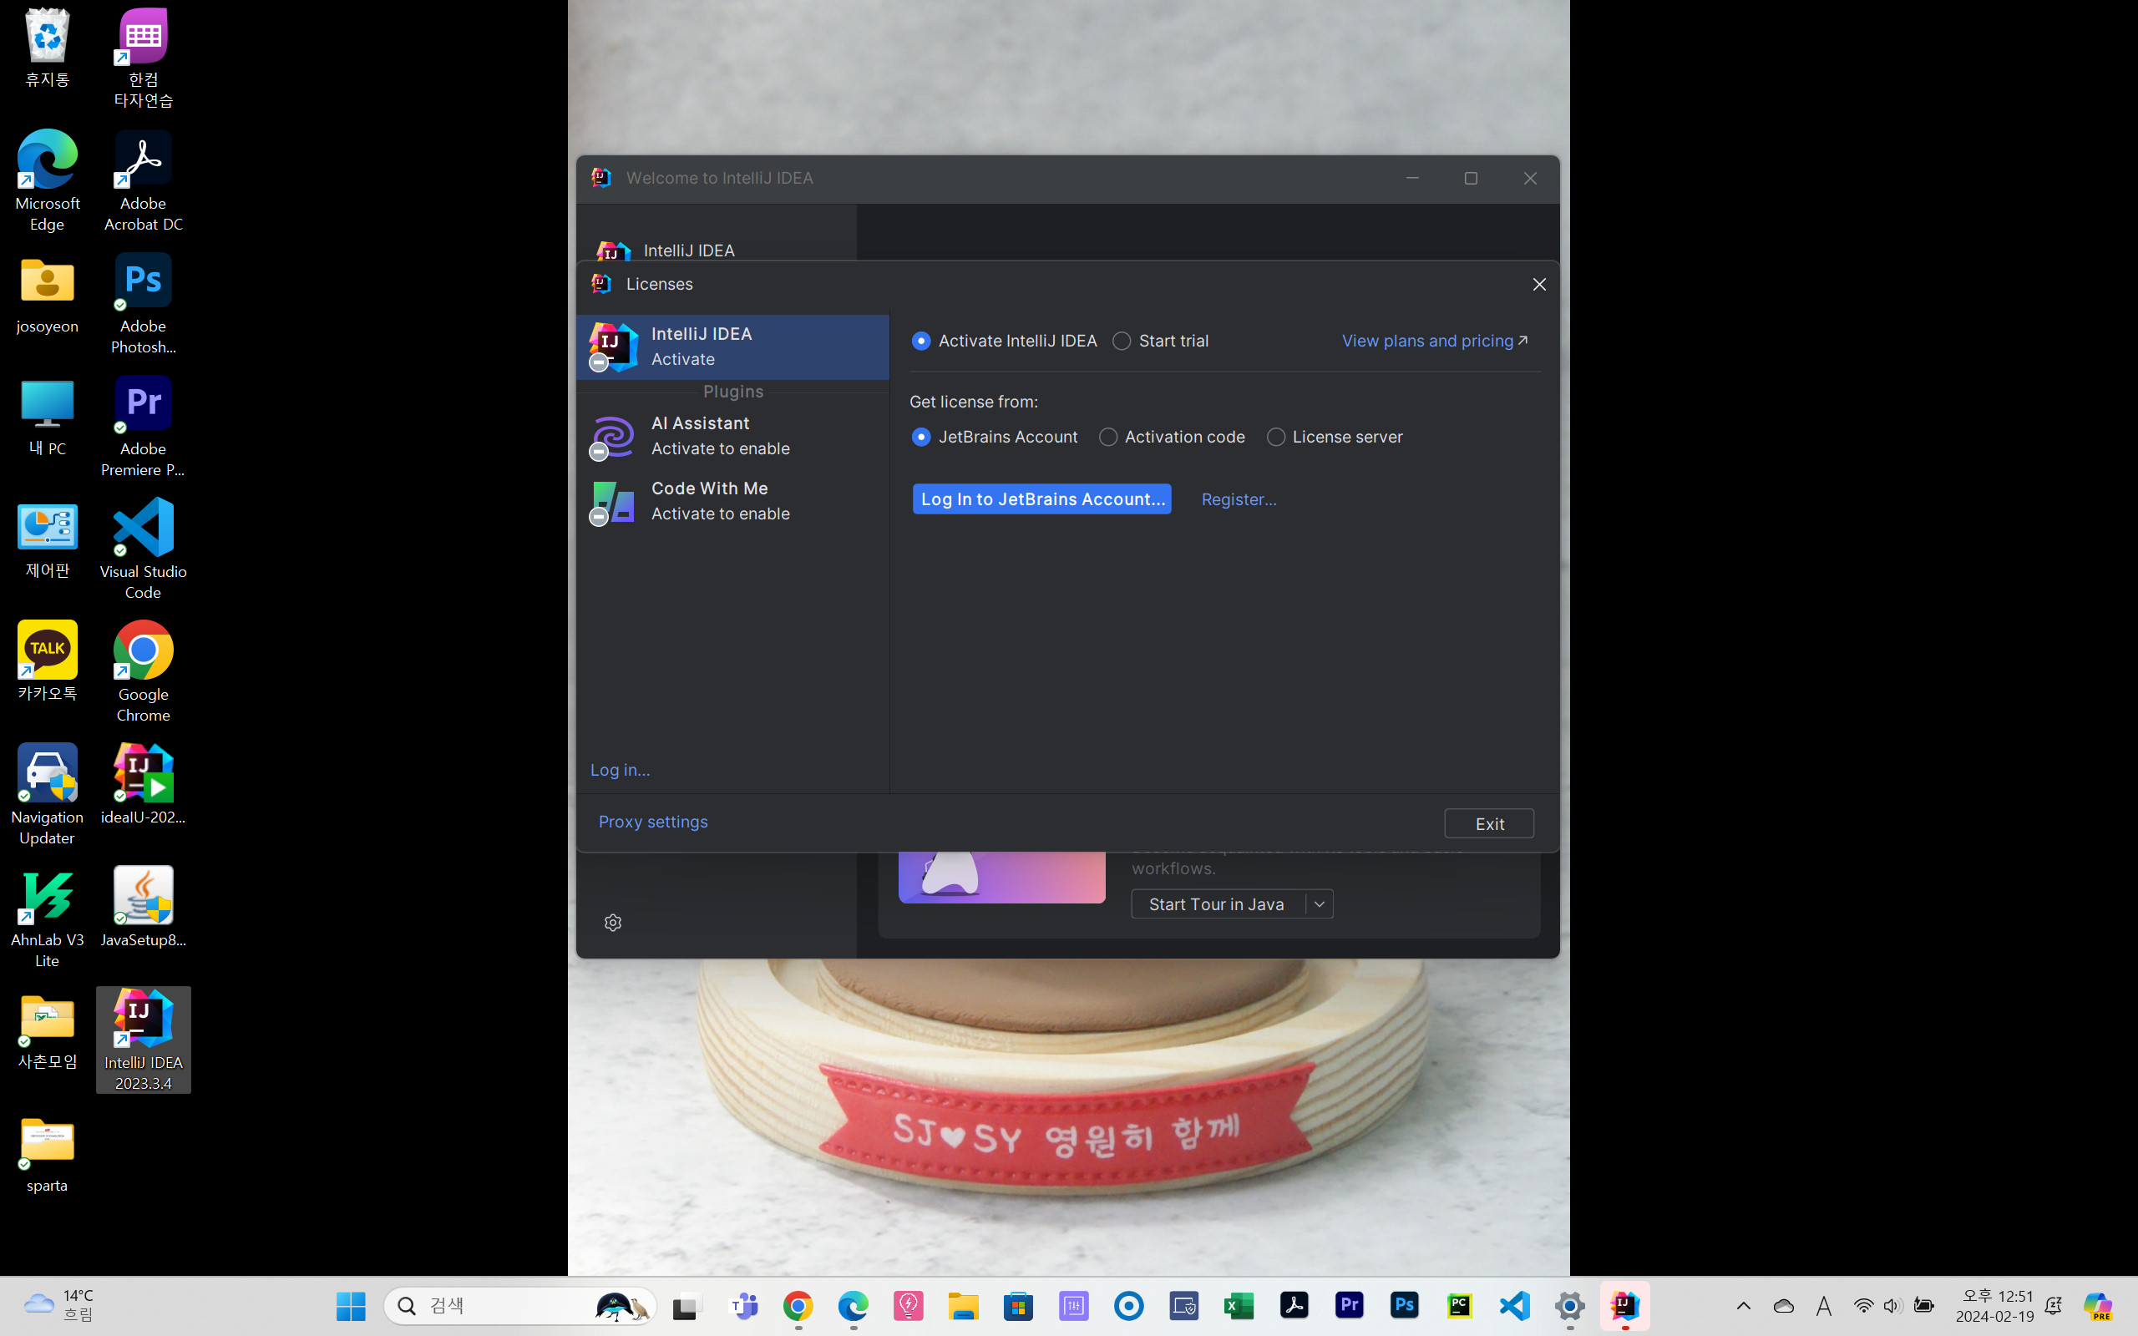Open the clock and date flyout

1995,1306
